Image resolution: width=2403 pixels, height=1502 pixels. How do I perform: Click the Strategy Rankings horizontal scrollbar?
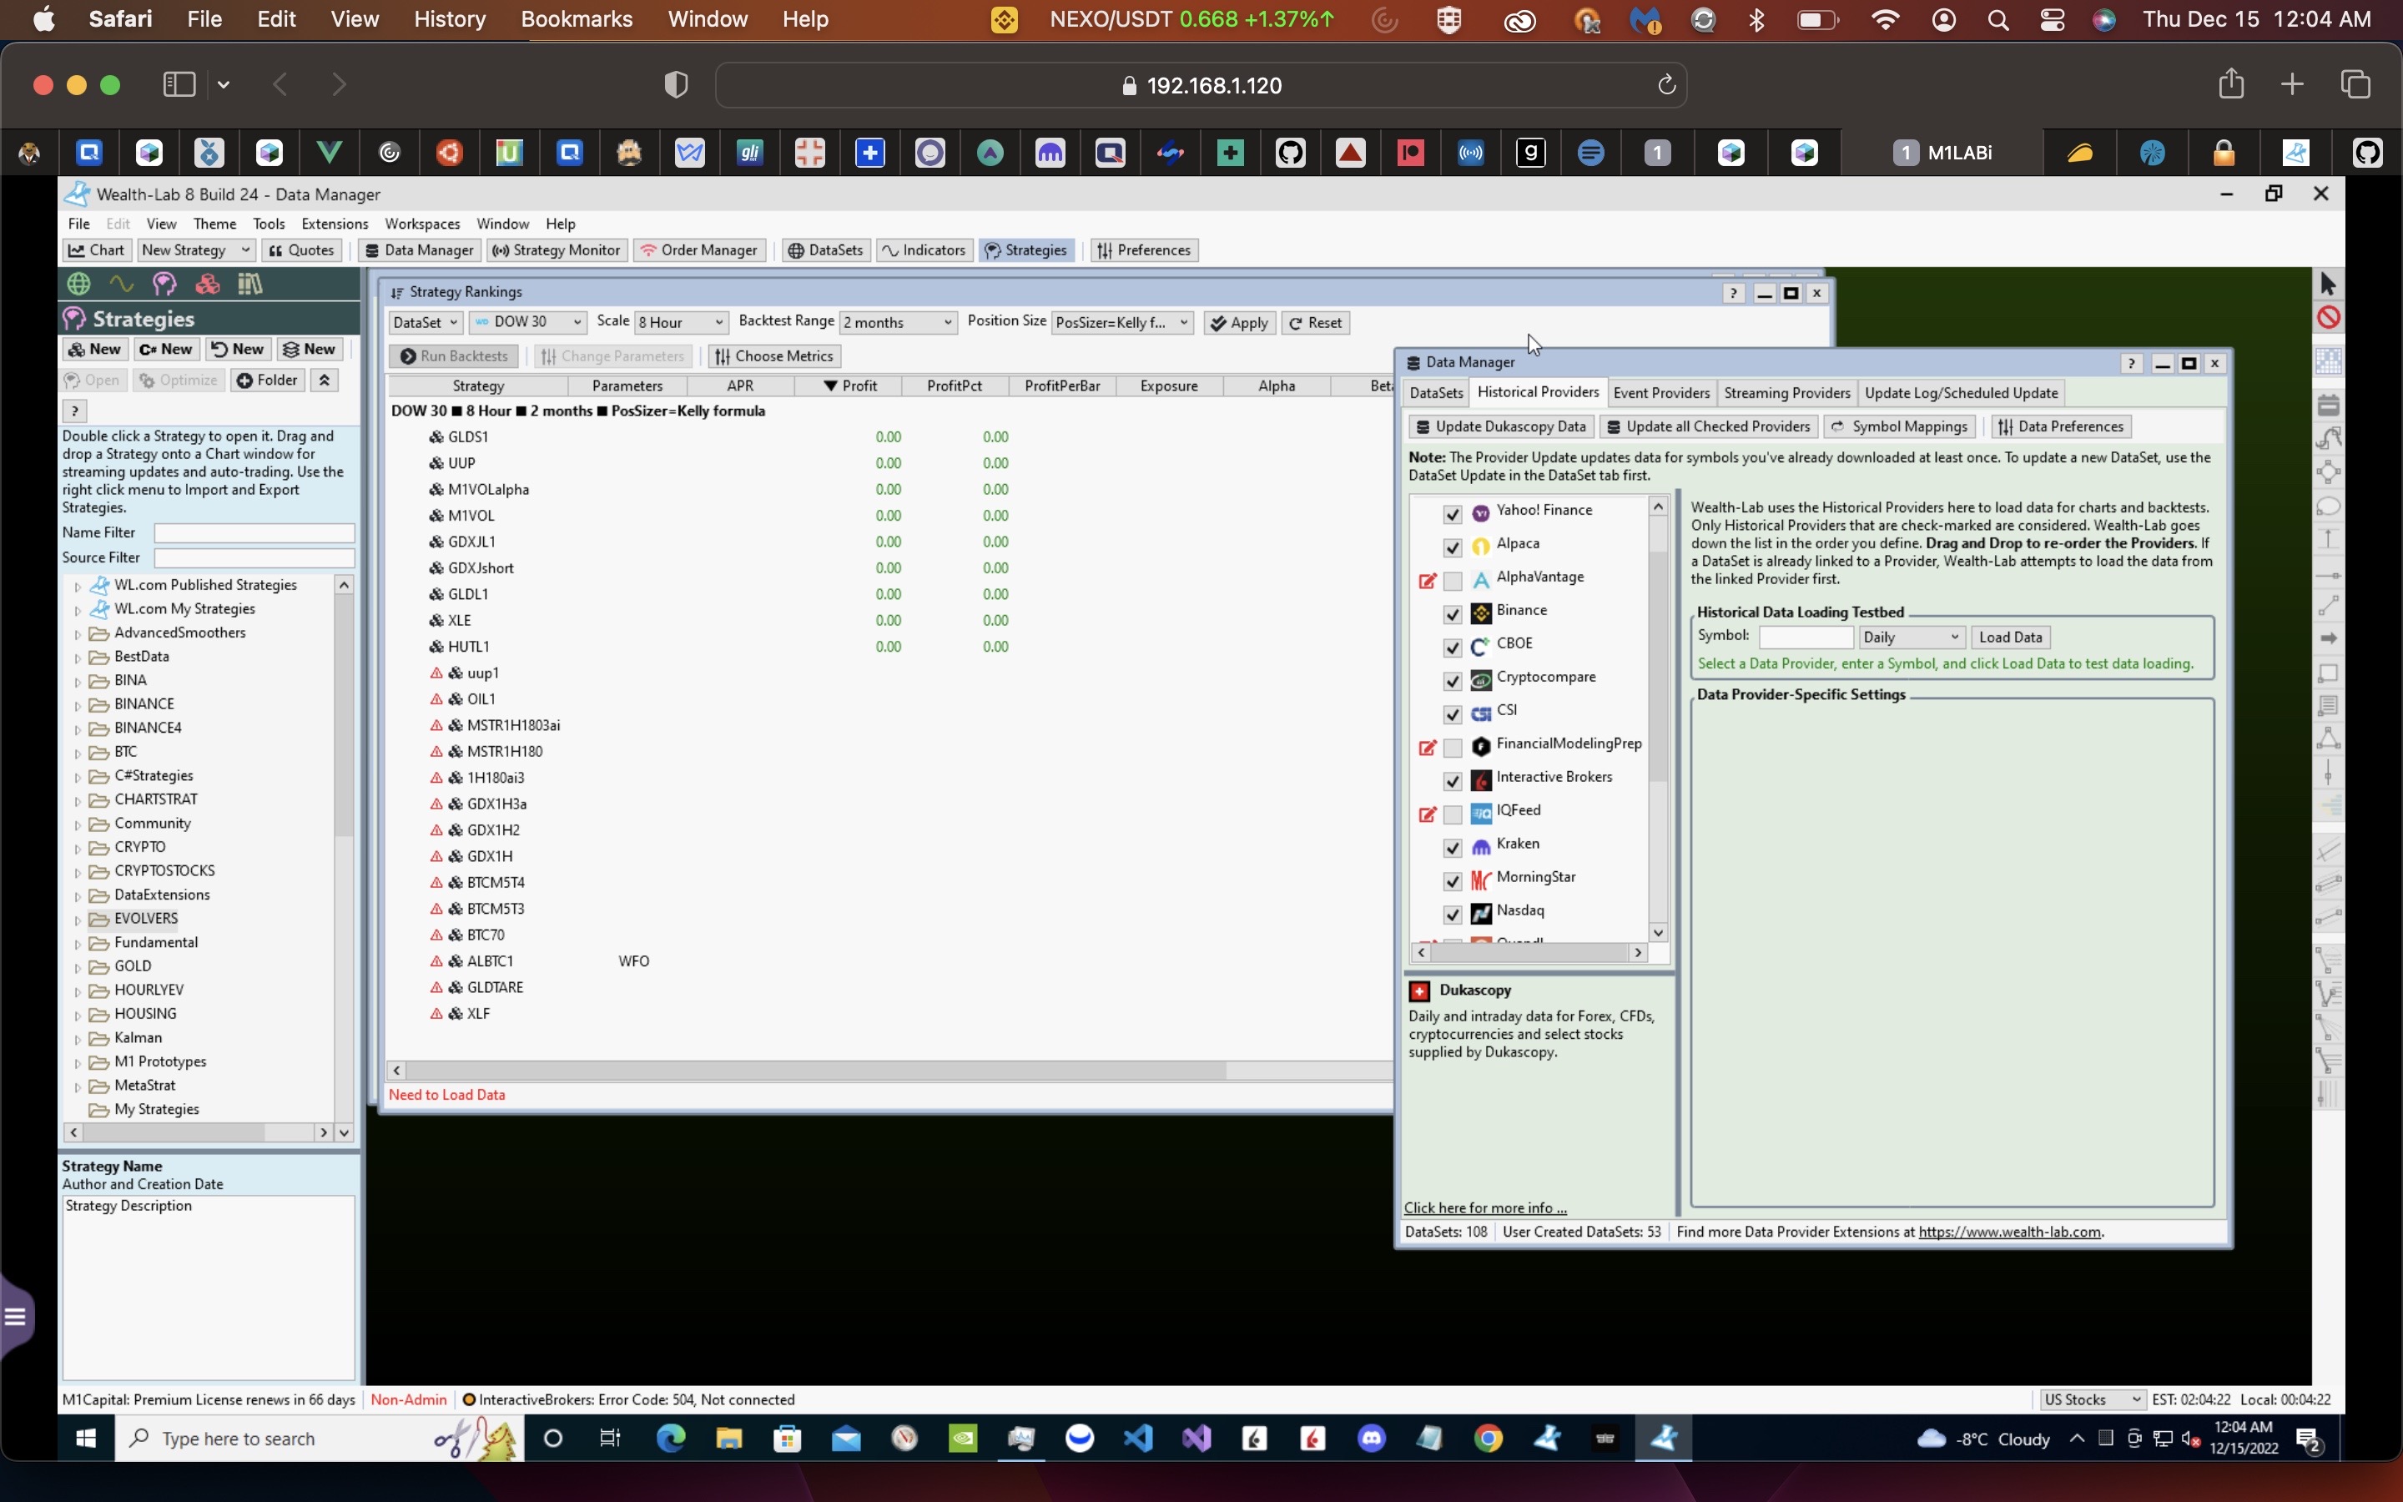[x=814, y=1070]
